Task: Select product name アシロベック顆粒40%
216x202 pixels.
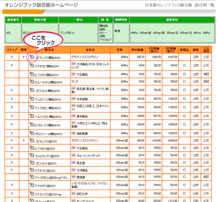Action: [x=48, y=100]
